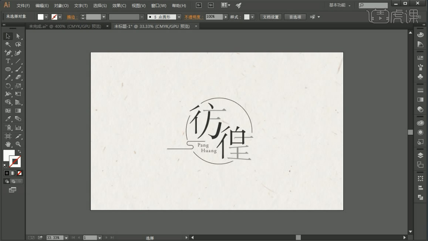The width and height of the screenshot is (428, 241).
Task: Expand the fill color dropdown in control bar
Action: 46,17
